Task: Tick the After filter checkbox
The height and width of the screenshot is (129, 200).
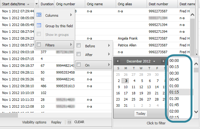Action: (79, 55)
